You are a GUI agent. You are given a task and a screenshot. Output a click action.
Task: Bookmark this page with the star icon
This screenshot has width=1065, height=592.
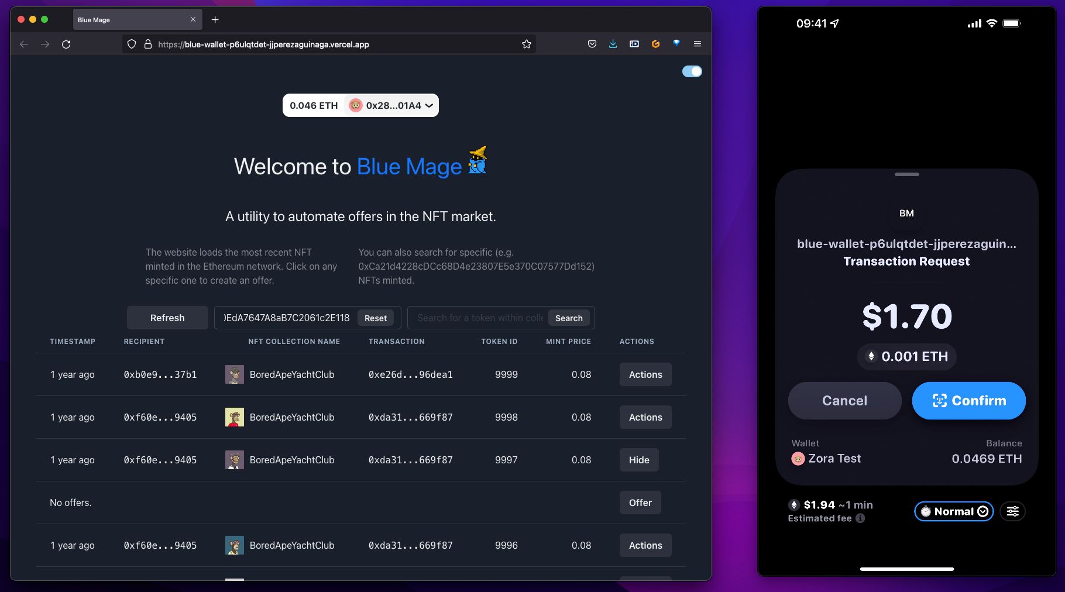[527, 44]
